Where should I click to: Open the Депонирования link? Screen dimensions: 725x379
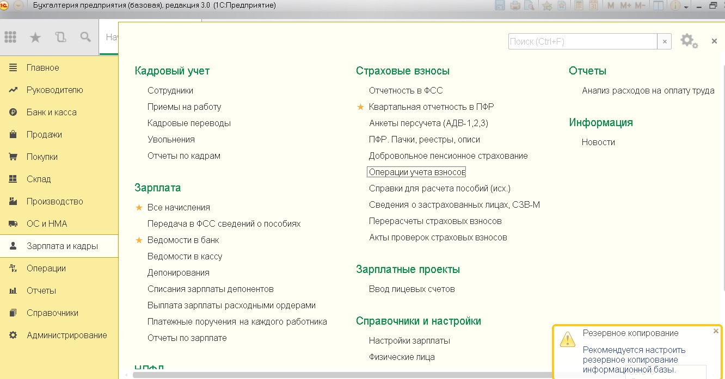(179, 272)
